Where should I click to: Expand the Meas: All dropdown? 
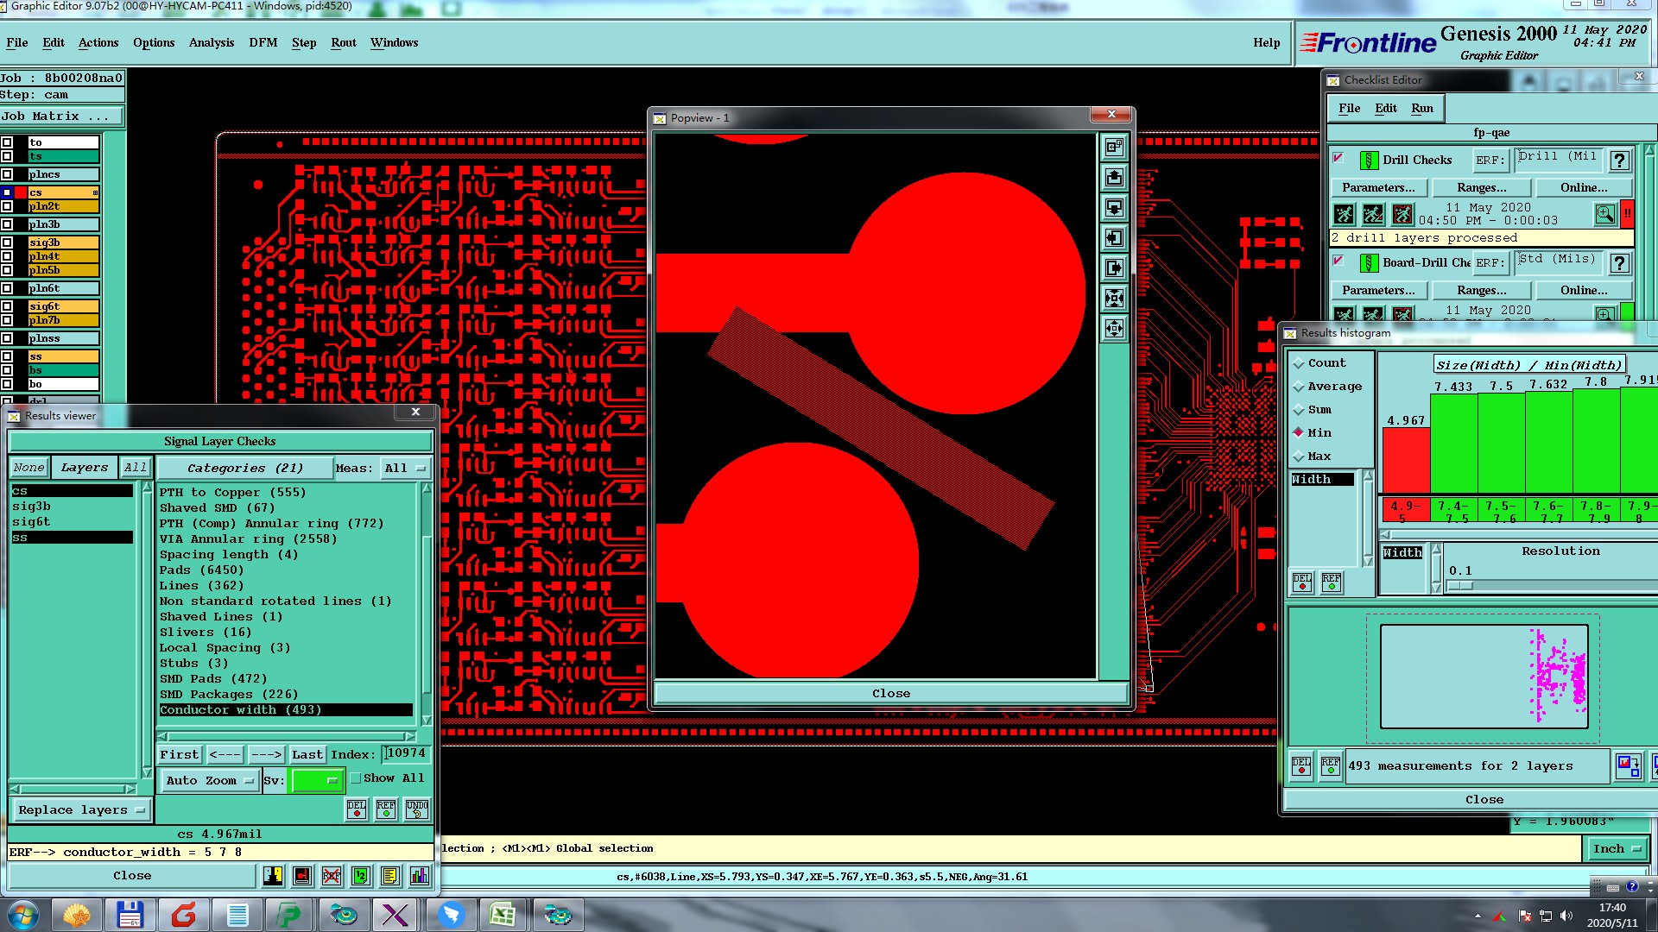tap(405, 468)
